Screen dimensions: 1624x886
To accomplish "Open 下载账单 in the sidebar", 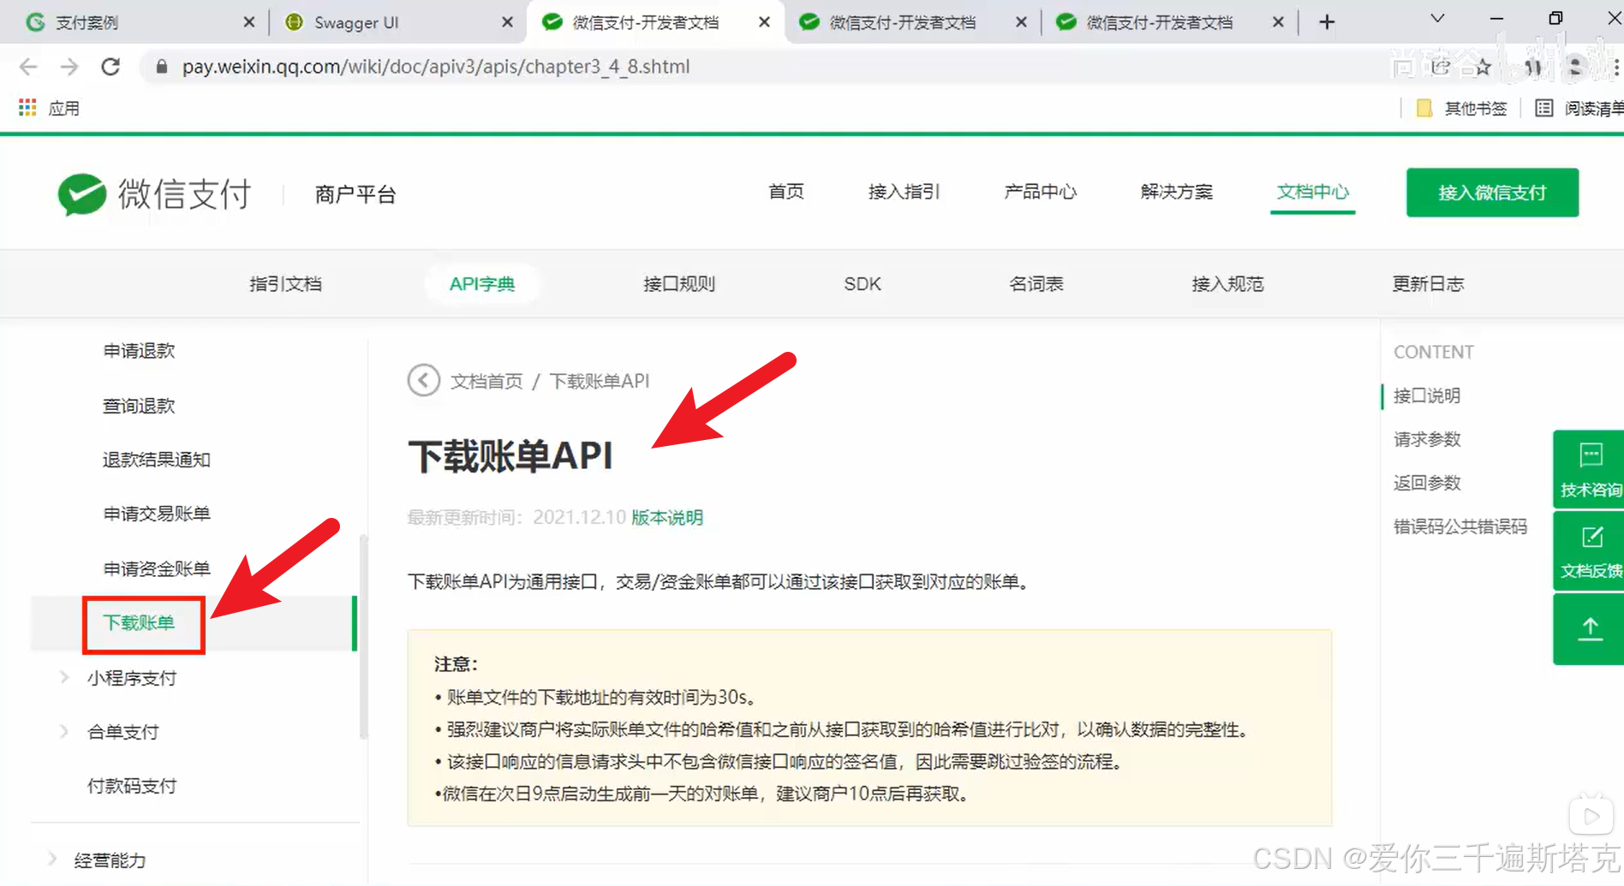I will coord(139,622).
